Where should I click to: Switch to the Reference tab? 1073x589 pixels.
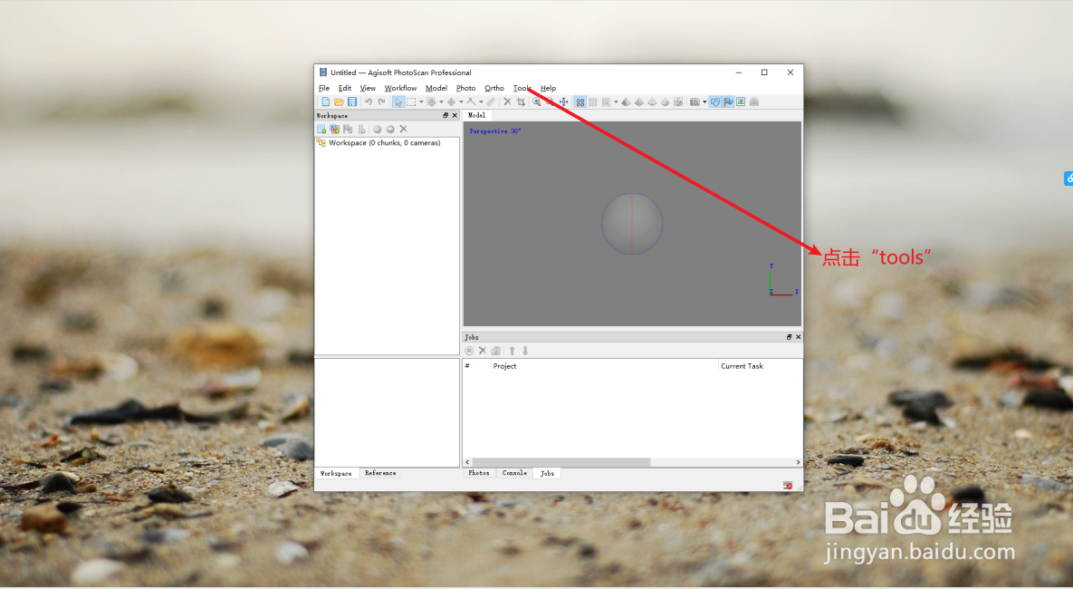(380, 473)
